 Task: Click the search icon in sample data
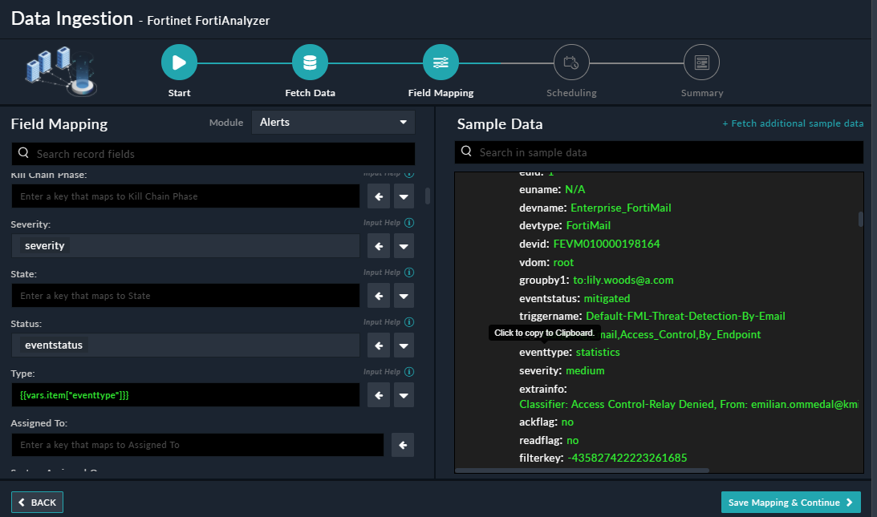coord(466,151)
